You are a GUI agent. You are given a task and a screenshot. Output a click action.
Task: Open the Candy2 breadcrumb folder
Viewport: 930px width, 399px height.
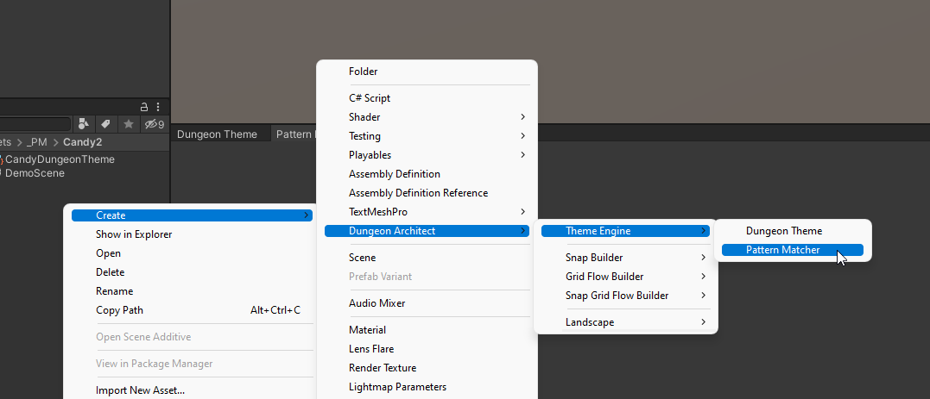click(82, 142)
